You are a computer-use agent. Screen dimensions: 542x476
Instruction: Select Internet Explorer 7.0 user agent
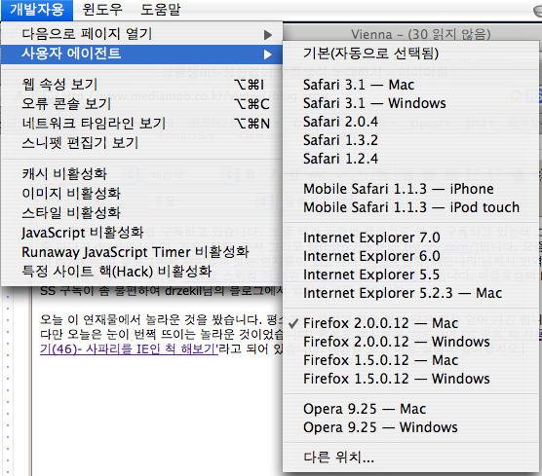click(x=410, y=238)
